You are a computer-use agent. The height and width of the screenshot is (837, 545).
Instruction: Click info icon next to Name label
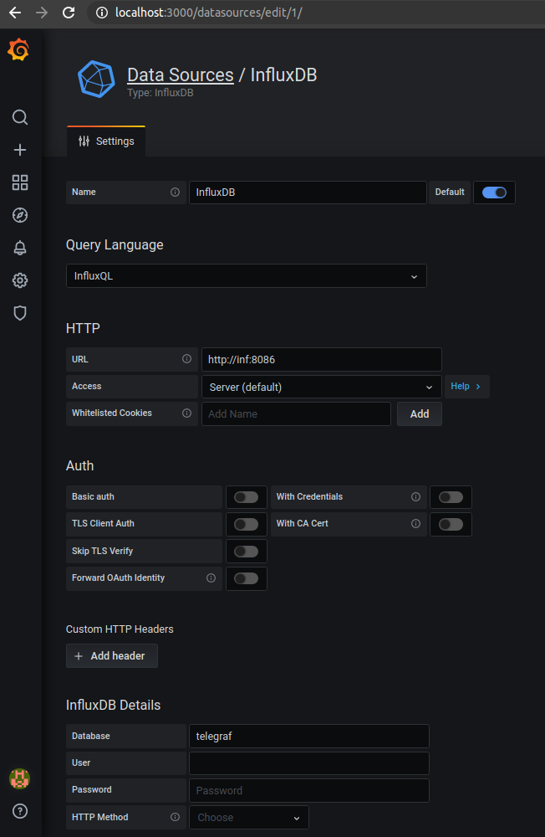pyautogui.click(x=175, y=193)
